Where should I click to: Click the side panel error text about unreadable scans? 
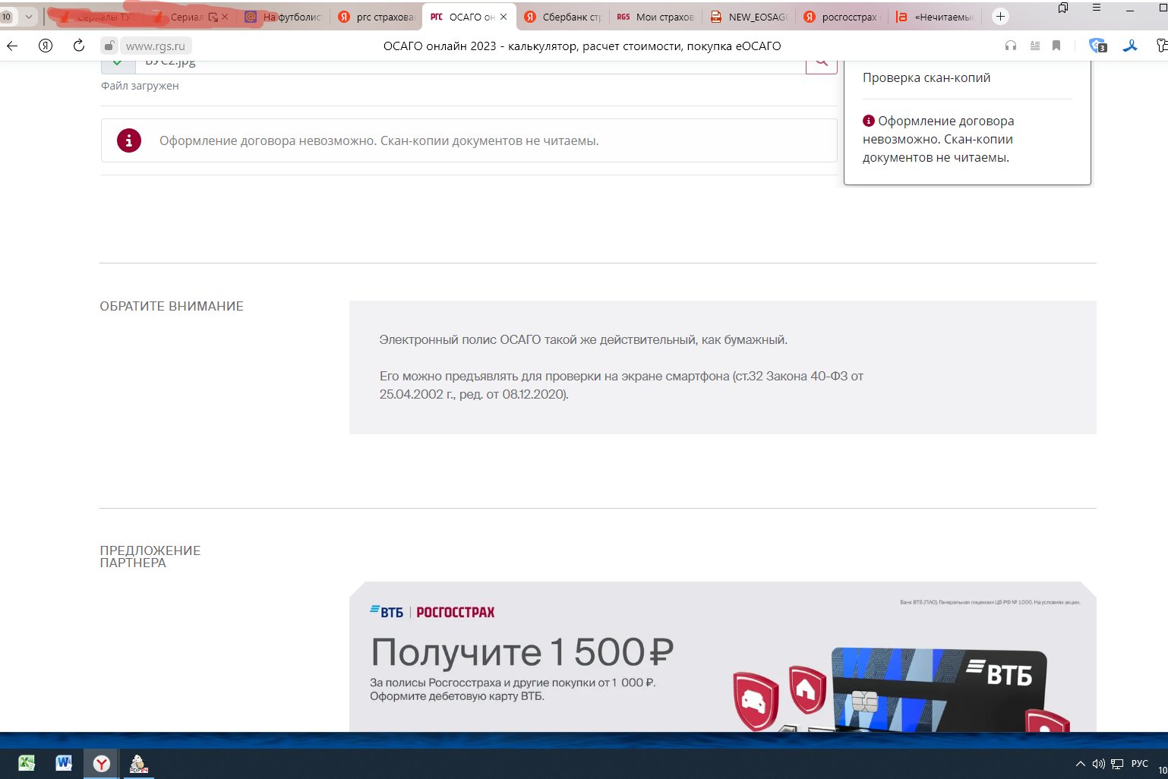[939, 139]
